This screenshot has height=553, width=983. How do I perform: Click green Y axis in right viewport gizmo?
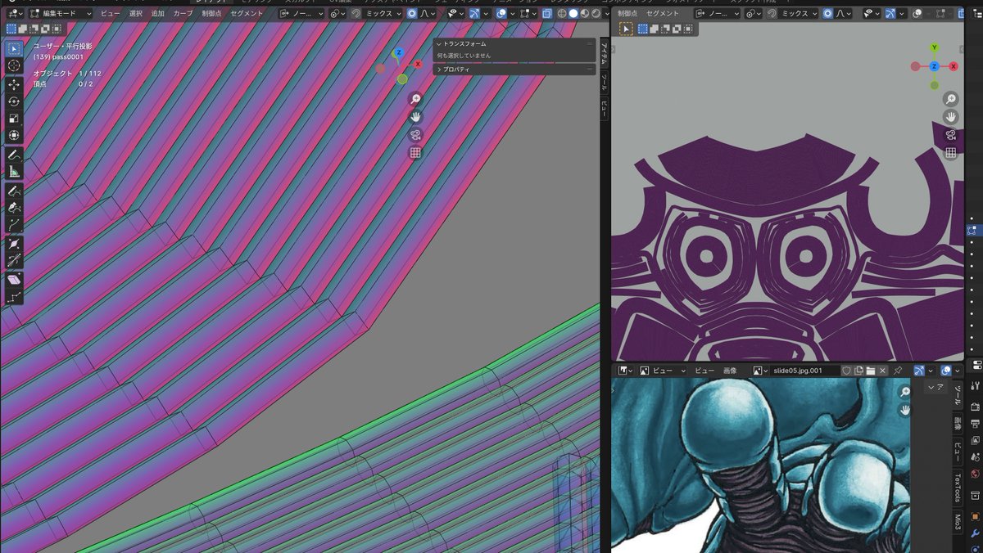pyautogui.click(x=935, y=48)
